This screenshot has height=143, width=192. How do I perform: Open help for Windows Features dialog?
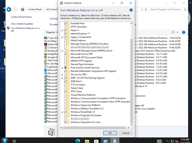tap(131, 10)
